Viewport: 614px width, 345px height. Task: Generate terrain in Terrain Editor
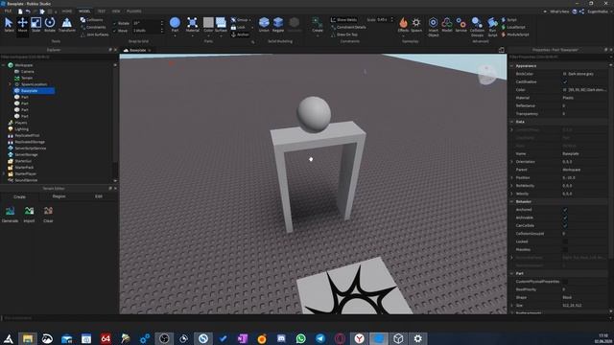[x=10, y=214]
